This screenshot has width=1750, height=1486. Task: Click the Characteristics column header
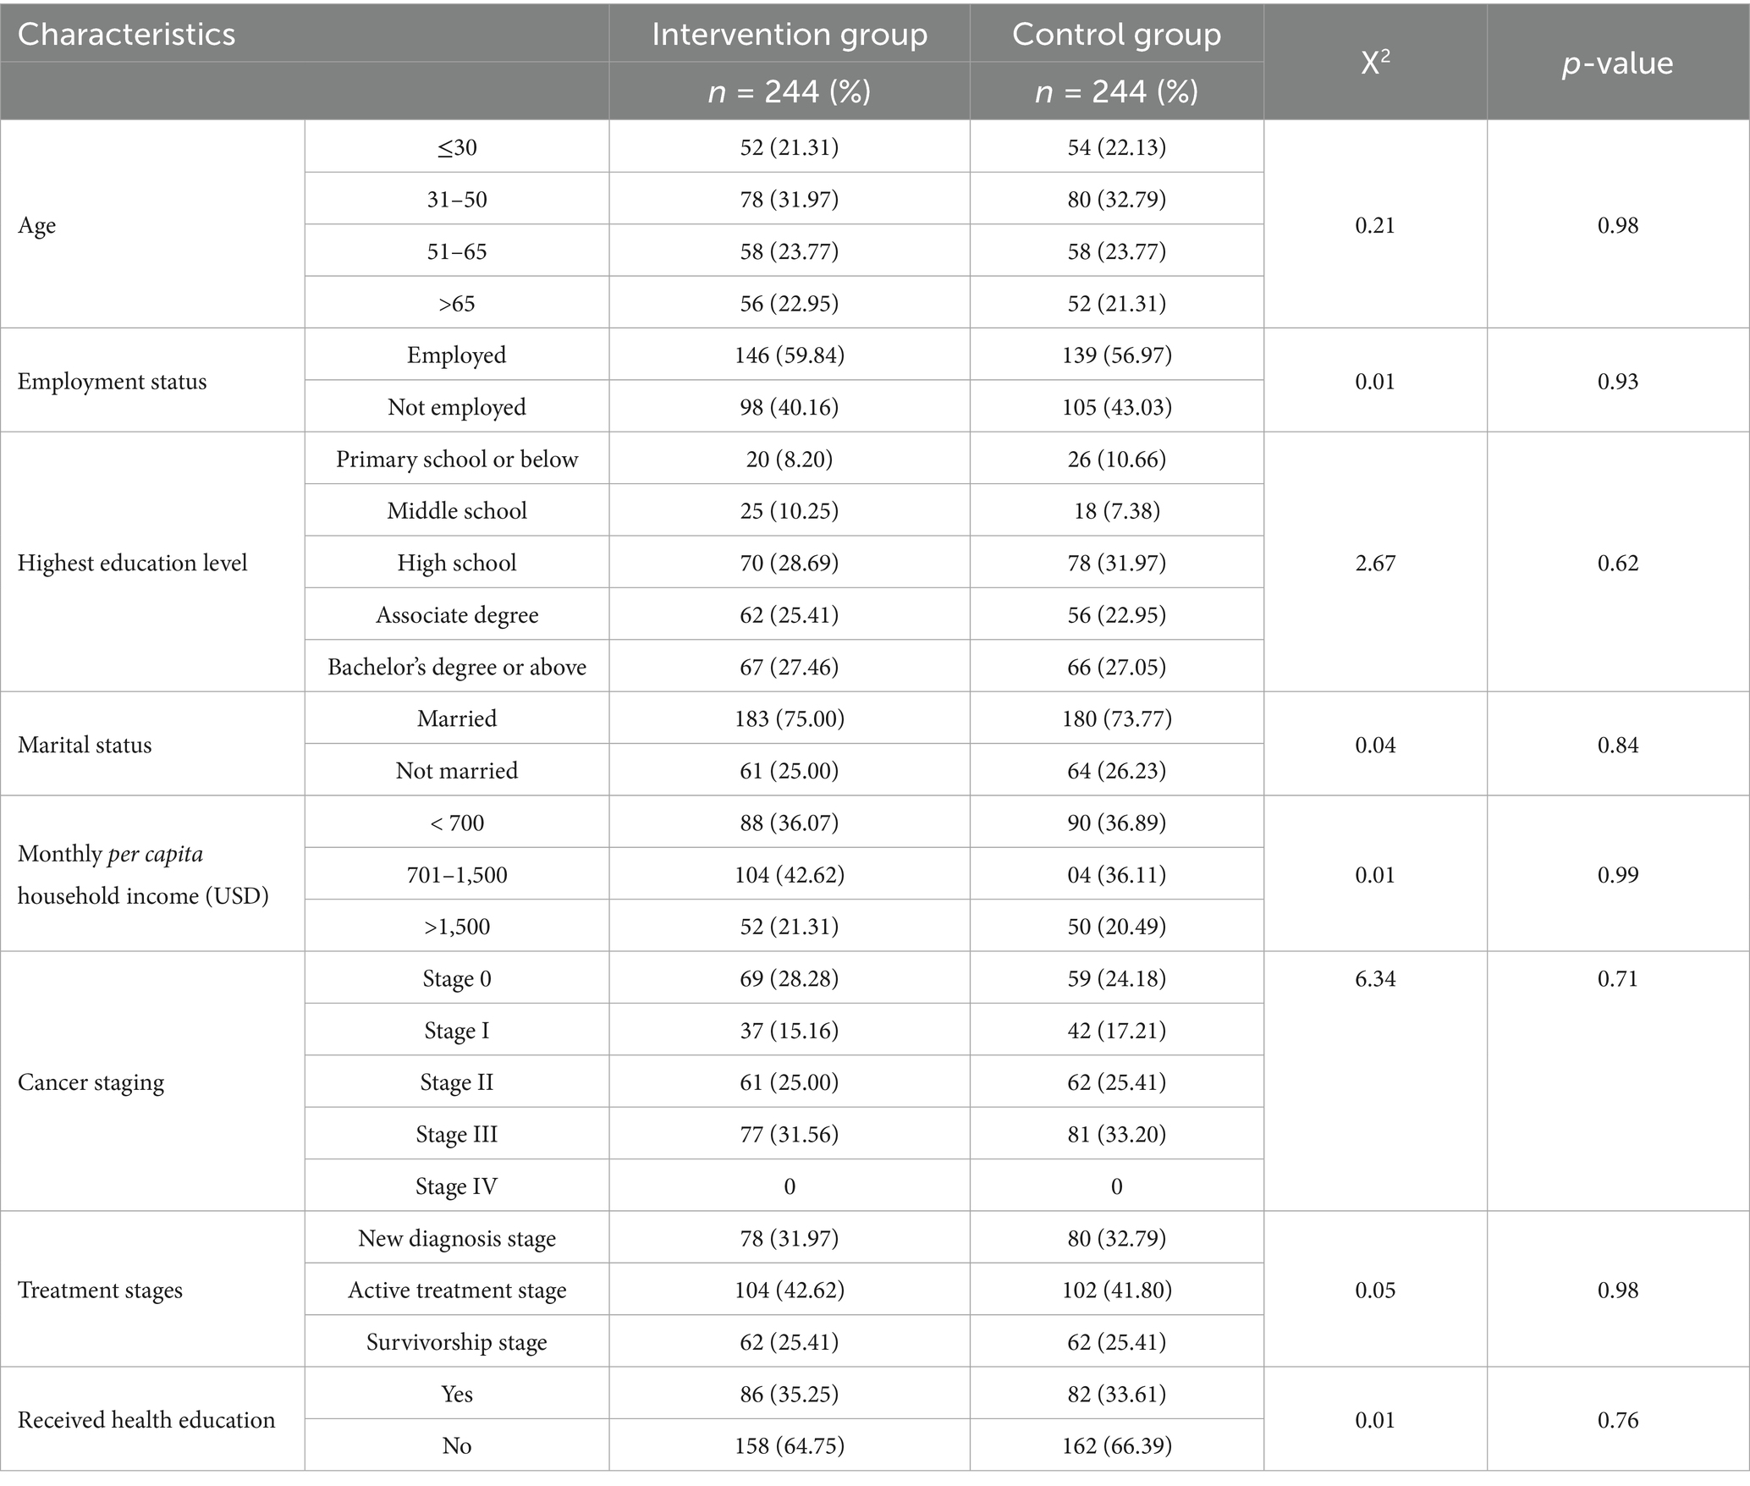[127, 35]
